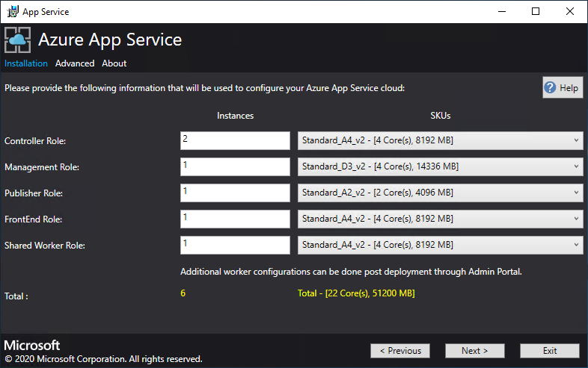Open the FrontEnd Role SKU dropdown
Viewport: 588px width, 368px height.
click(x=440, y=219)
